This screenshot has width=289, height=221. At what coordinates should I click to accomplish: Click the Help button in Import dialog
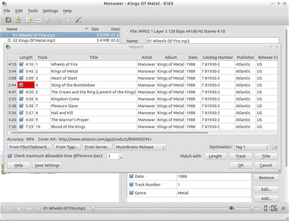click(x=19, y=165)
